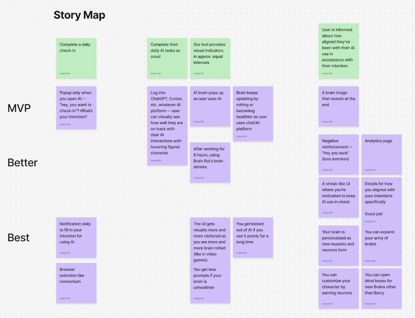Click the "MVP" row label
Viewport: 415px width, 318px height.
coord(19,108)
